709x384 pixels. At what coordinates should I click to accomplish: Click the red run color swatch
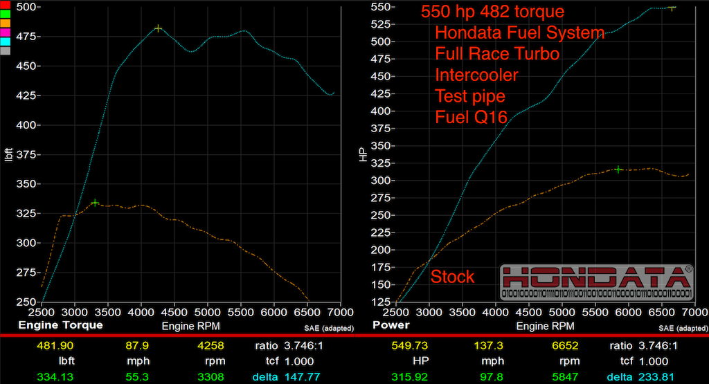6,7
